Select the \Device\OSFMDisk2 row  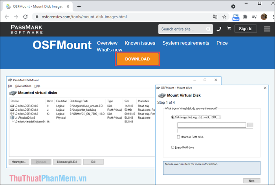pyautogui.click(x=82, y=114)
